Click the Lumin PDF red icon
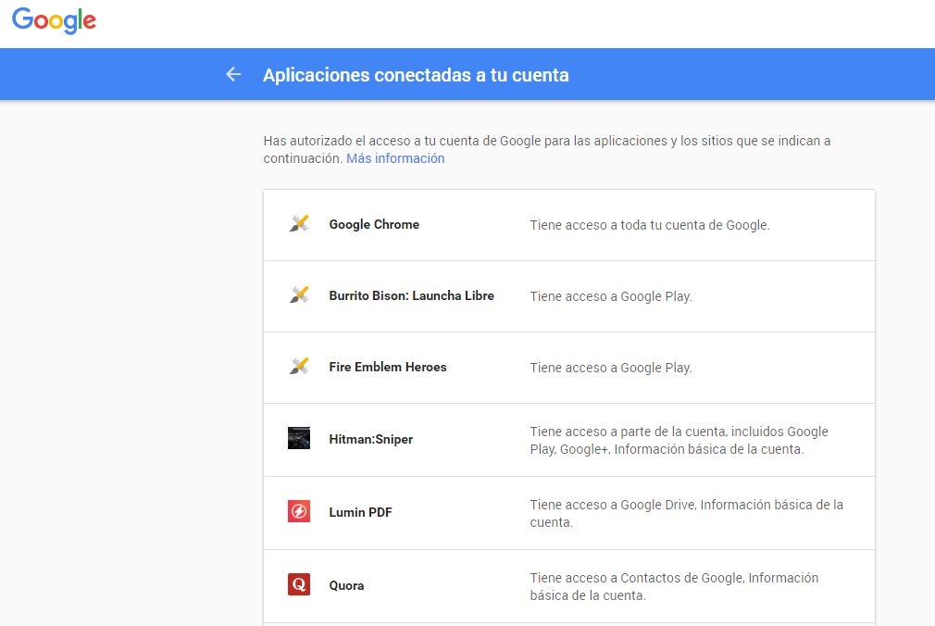 pos(299,511)
